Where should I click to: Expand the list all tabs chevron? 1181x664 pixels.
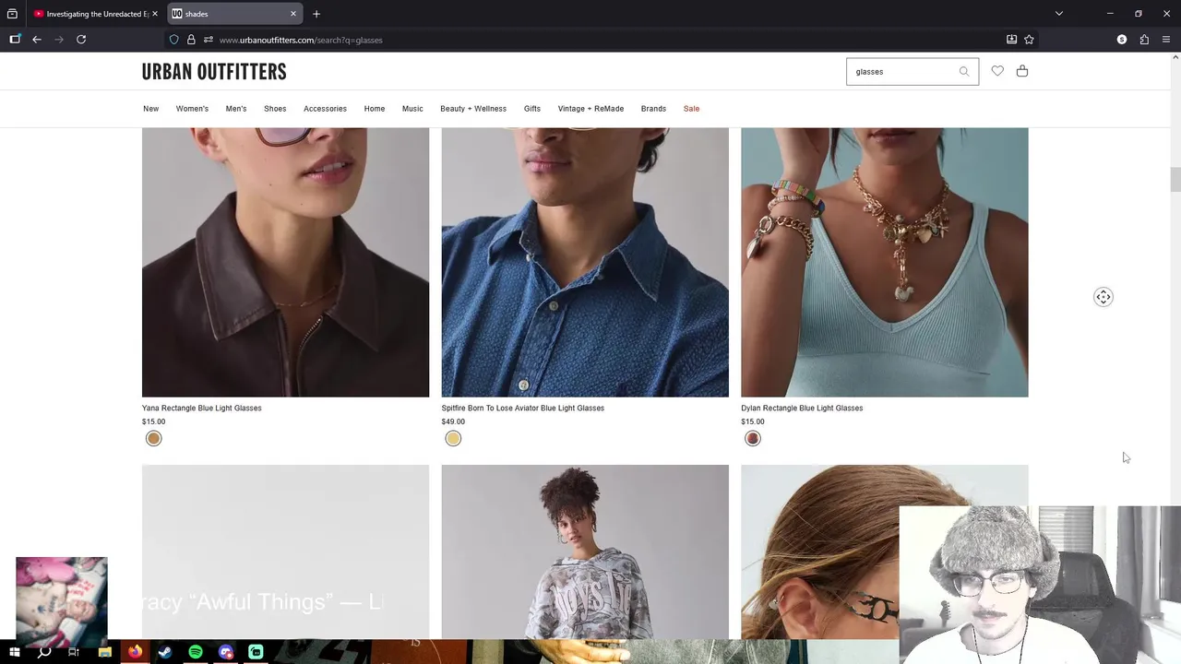pyautogui.click(x=1059, y=14)
